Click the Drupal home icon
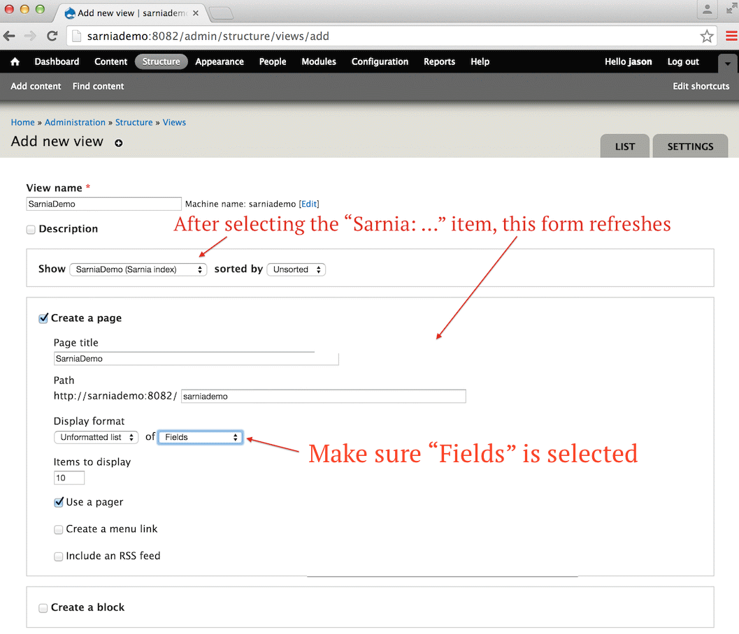739x634 pixels. point(15,61)
